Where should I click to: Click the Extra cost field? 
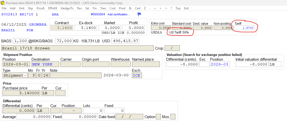161,28
